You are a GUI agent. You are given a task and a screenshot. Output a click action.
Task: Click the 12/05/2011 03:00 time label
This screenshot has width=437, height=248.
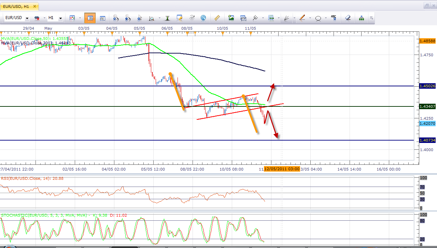pos(282,169)
